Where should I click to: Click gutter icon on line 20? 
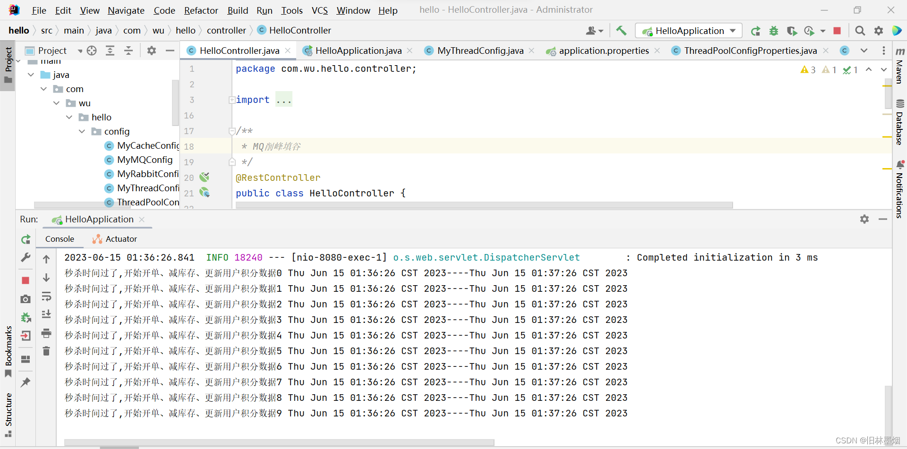click(204, 177)
